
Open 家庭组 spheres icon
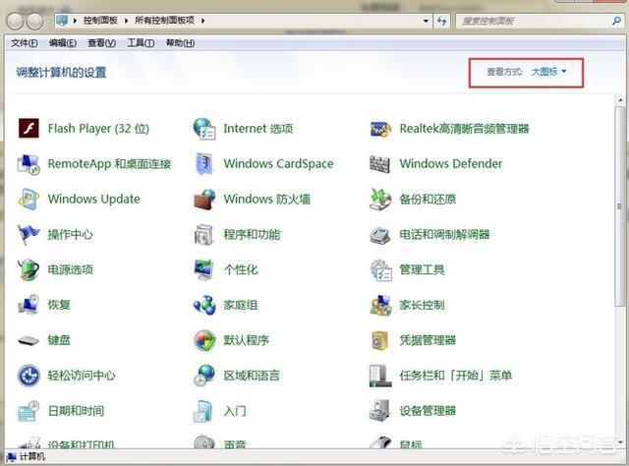tap(204, 305)
